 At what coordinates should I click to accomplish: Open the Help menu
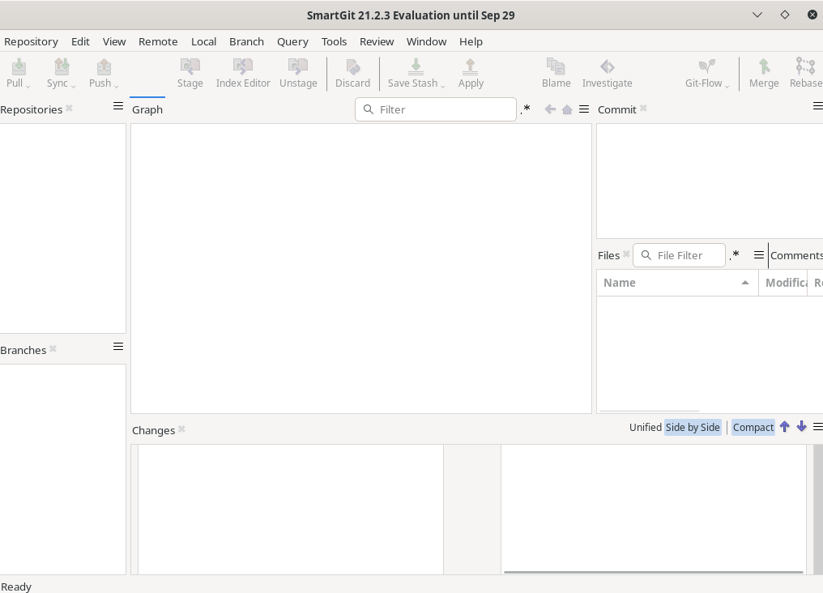coord(471,41)
